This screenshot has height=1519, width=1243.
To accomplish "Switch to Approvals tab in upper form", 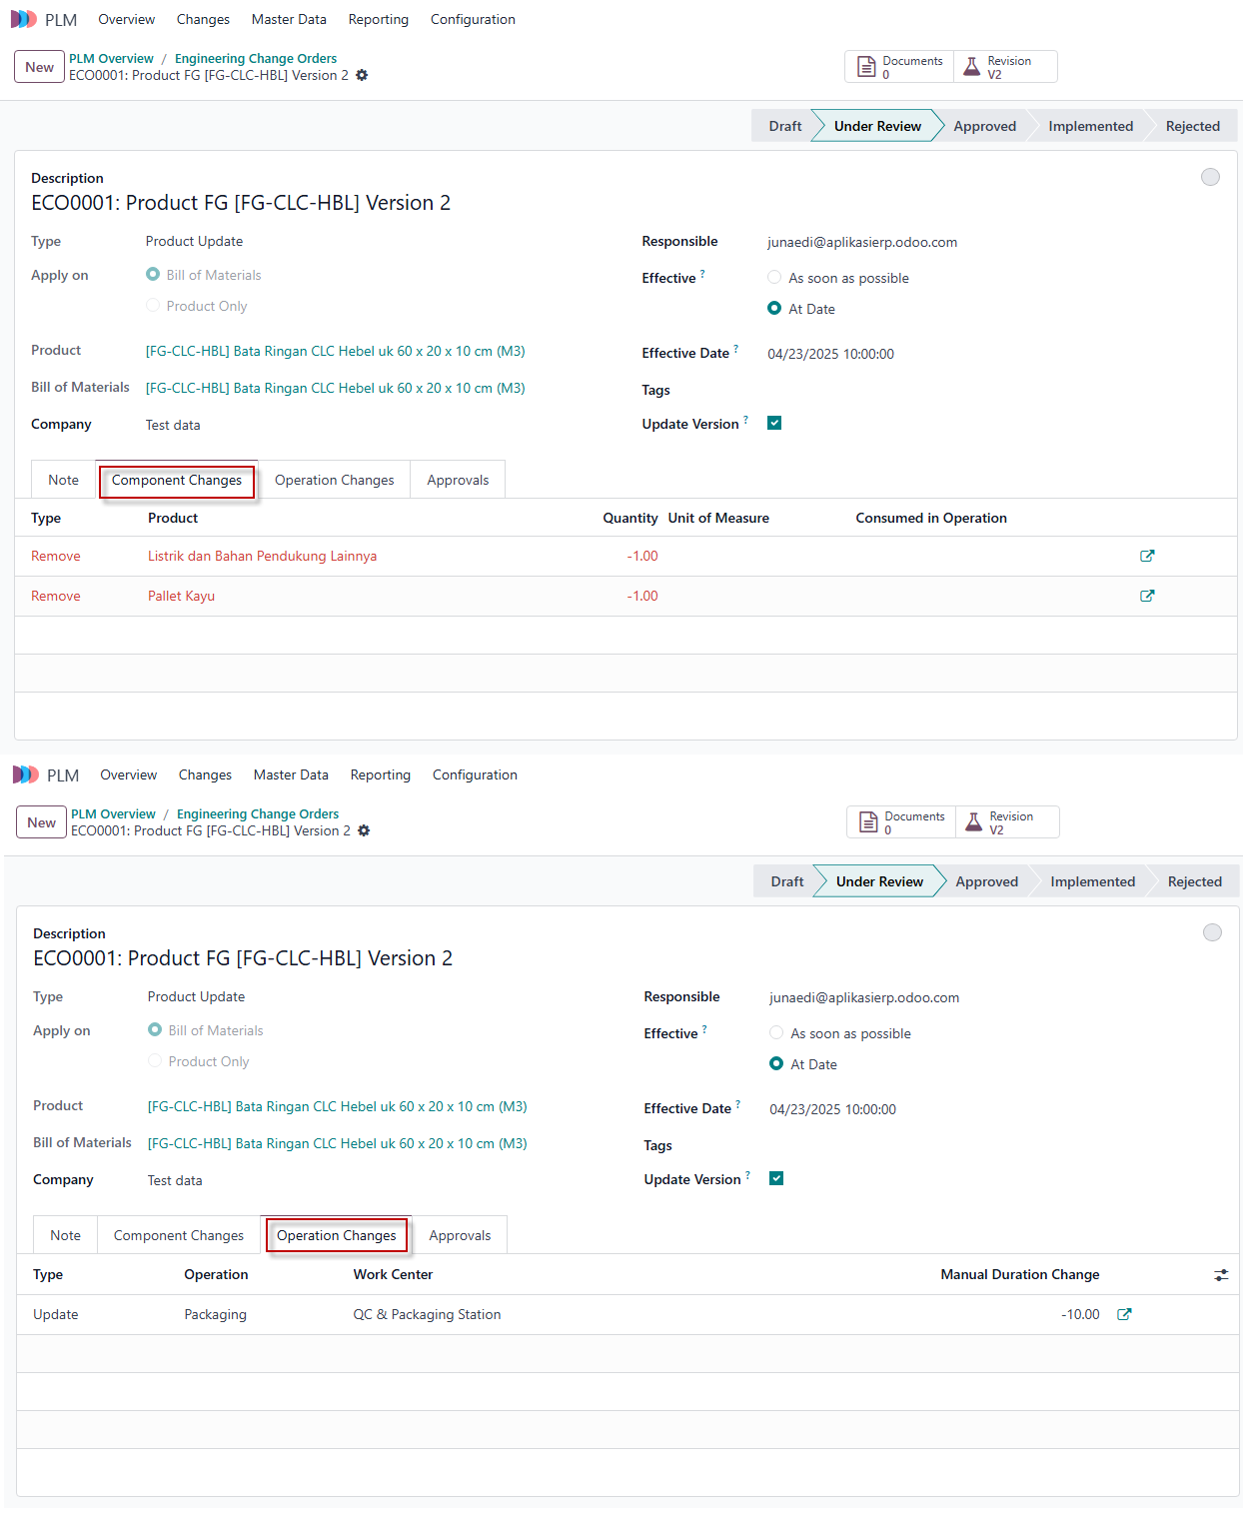I will 458,480.
